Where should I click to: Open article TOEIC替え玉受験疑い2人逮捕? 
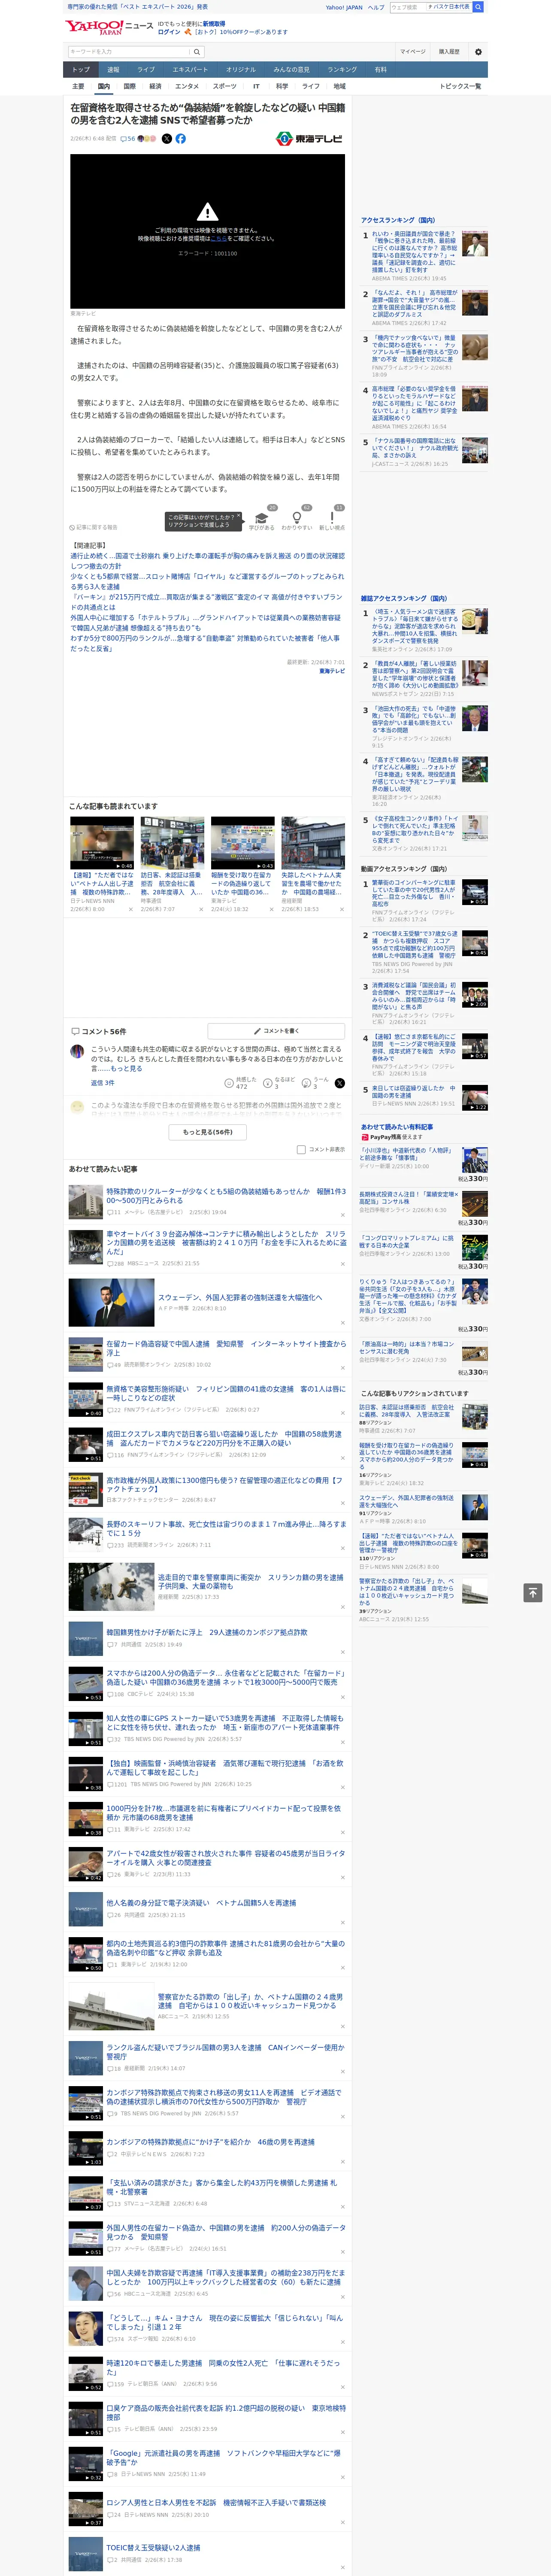153,2548
